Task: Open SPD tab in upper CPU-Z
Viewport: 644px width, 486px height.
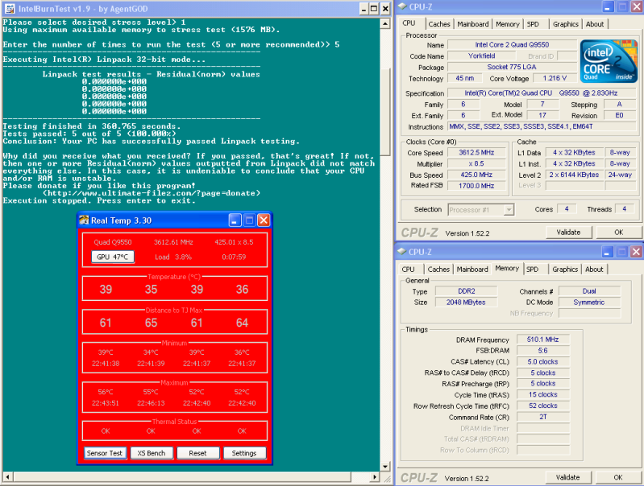Action: tap(533, 24)
